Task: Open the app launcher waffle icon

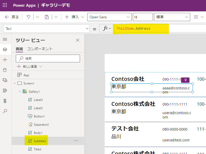Action: (5, 5)
